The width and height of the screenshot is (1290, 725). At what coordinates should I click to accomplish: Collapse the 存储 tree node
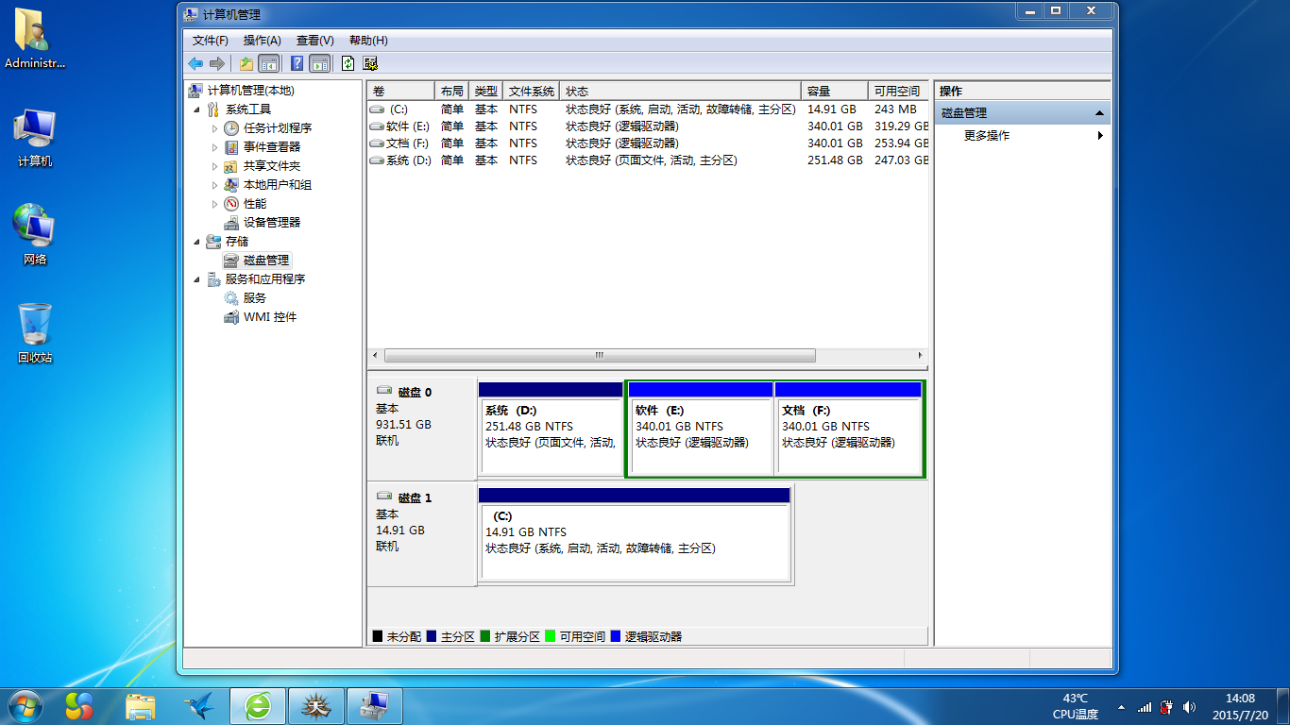click(196, 242)
